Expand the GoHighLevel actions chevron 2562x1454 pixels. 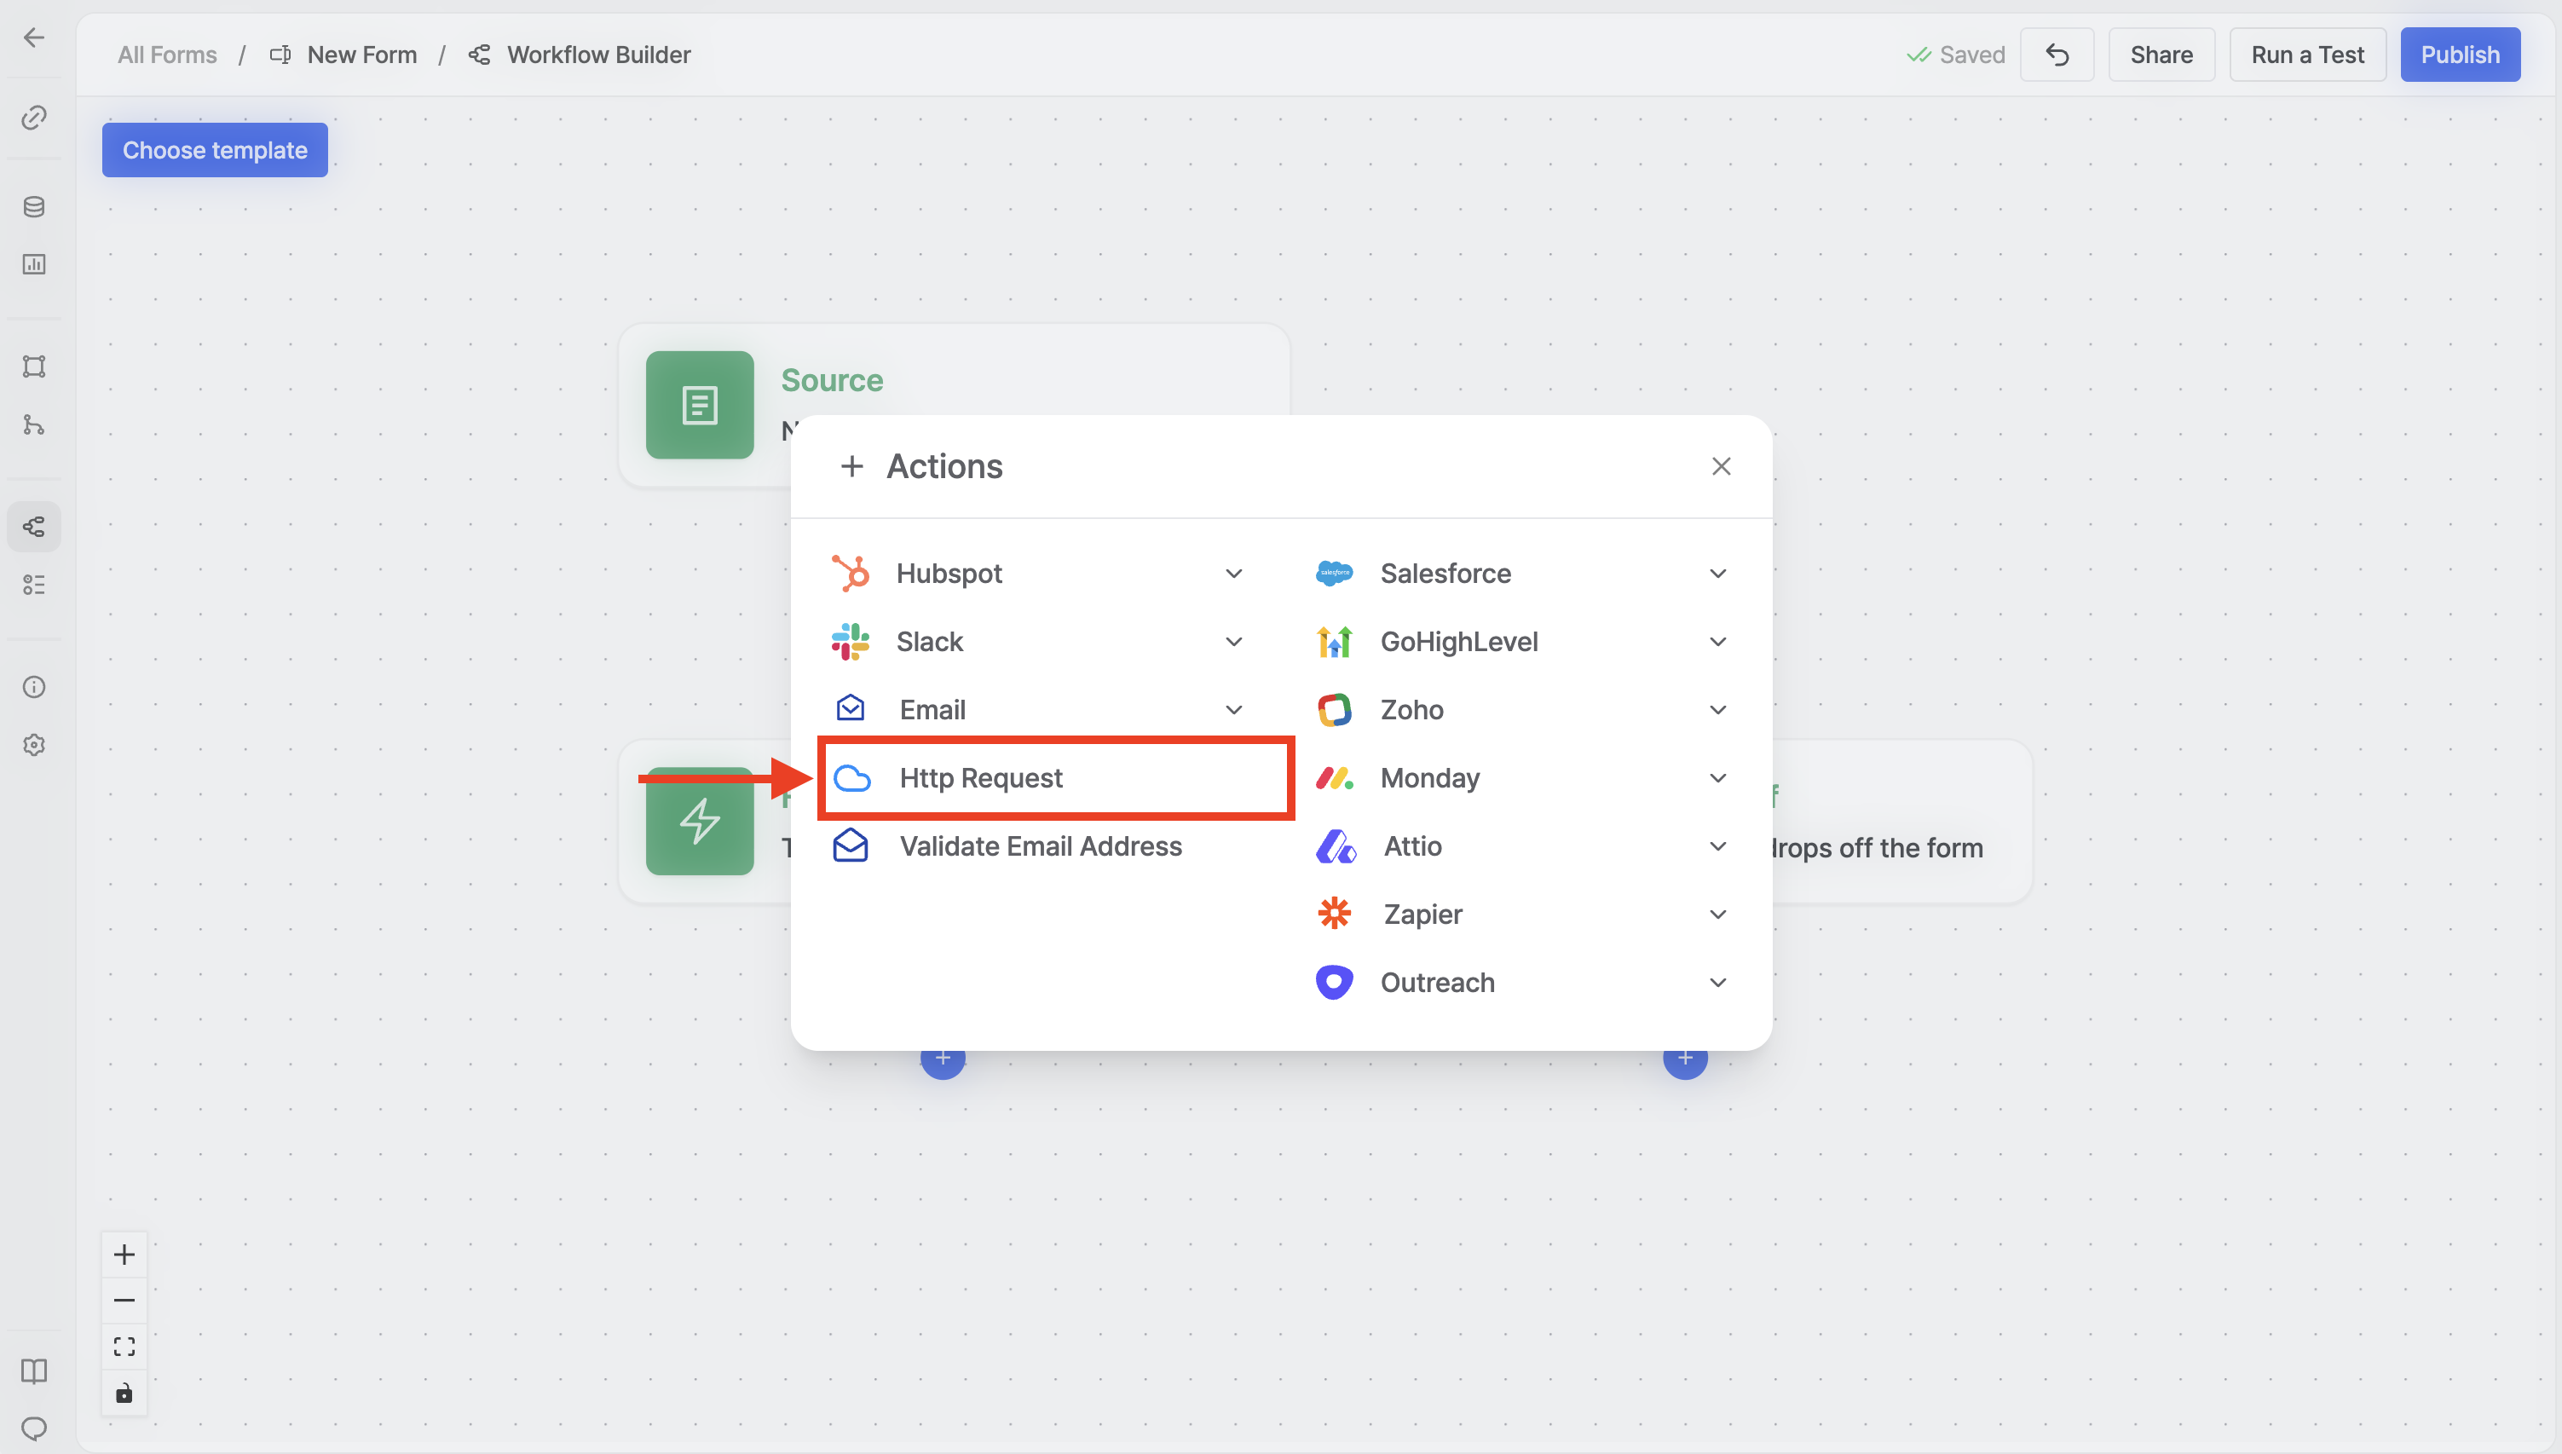(x=1718, y=641)
